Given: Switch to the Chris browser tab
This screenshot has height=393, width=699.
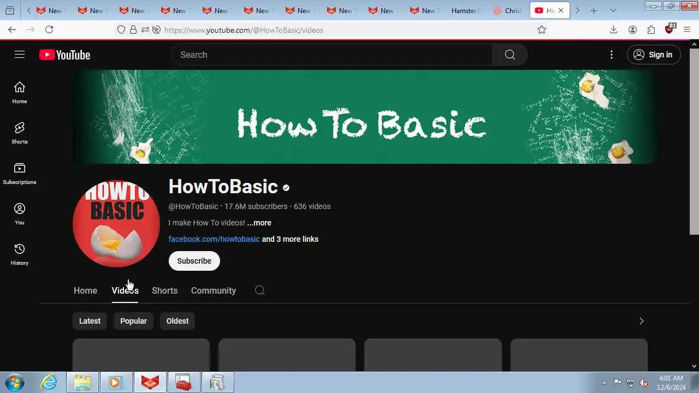Looking at the screenshot, I should click(x=508, y=10).
